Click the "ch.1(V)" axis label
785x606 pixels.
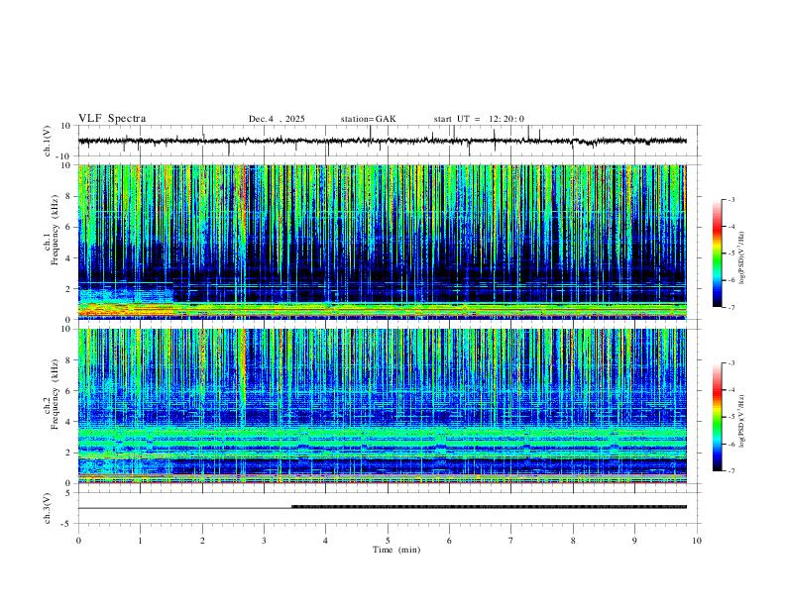48,141
